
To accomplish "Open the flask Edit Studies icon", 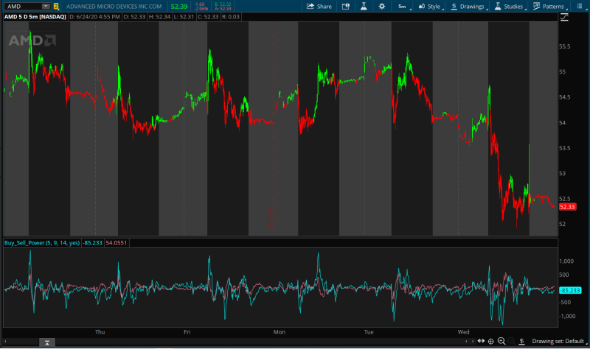I will click(x=364, y=7).
